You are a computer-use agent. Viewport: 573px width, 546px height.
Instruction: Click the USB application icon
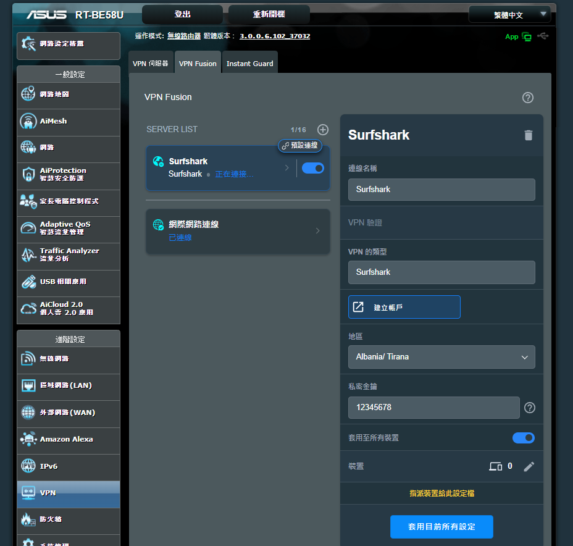point(28,282)
